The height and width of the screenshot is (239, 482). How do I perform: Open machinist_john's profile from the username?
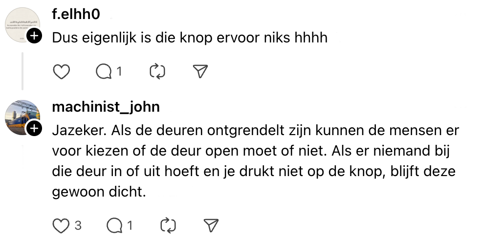[106, 106]
